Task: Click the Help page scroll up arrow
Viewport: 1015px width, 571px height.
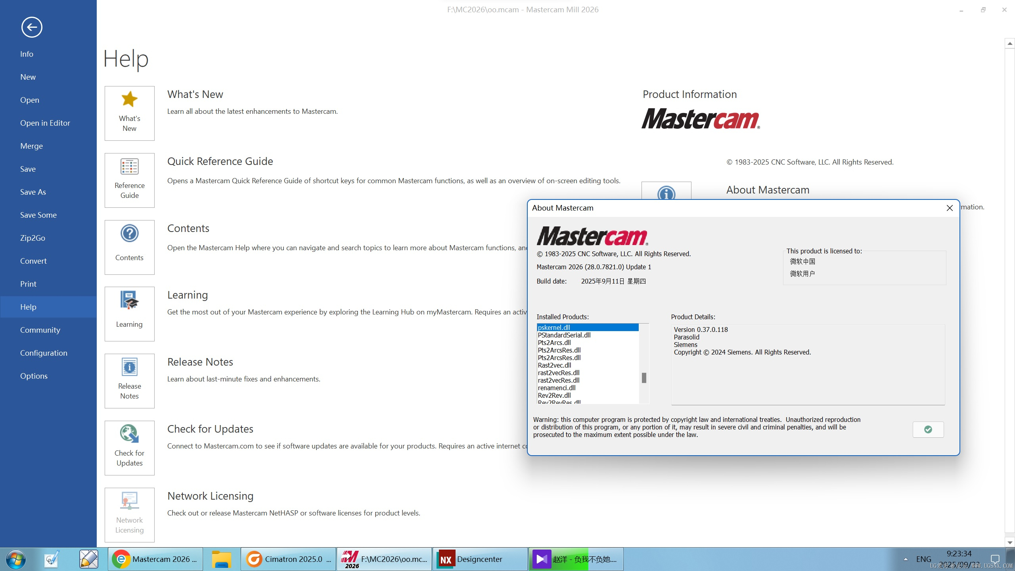Action: [1009, 43]
